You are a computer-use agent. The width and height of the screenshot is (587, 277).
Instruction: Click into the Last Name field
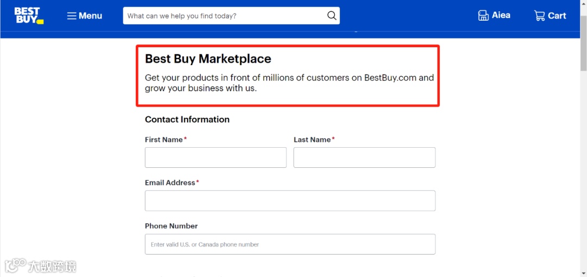coord(364,158)
